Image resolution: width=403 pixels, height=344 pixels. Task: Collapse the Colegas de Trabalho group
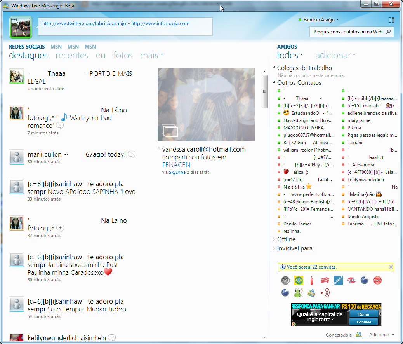pyautogui.click(x=274, y=68)
